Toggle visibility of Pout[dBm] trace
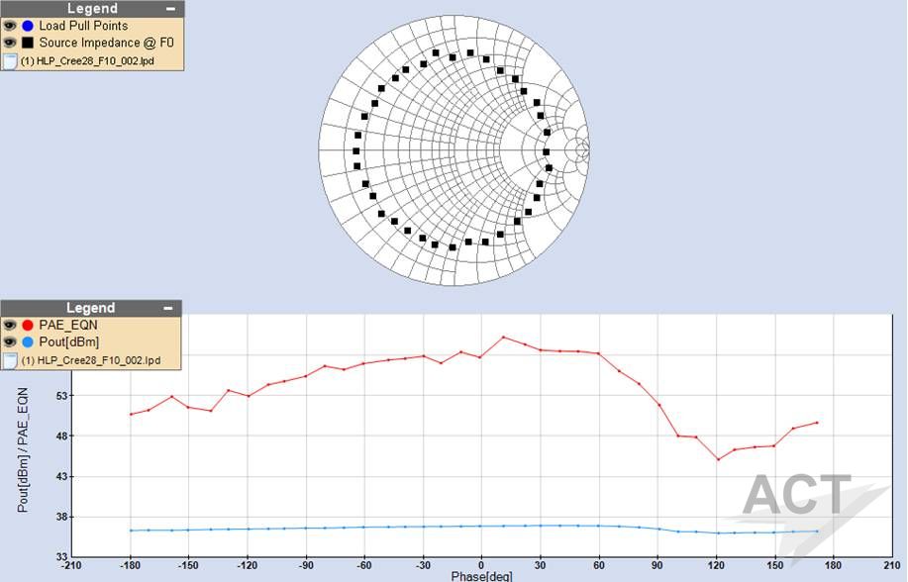This screenshot has width=908, height=582. tap(9, 341)
